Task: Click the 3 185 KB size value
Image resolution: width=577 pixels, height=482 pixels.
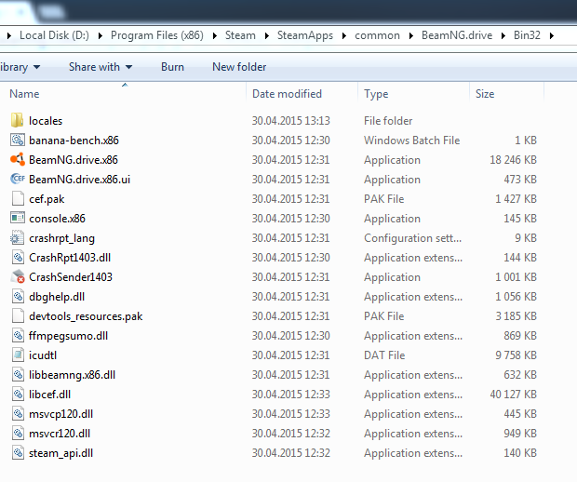Action: (x=516, y=316)
